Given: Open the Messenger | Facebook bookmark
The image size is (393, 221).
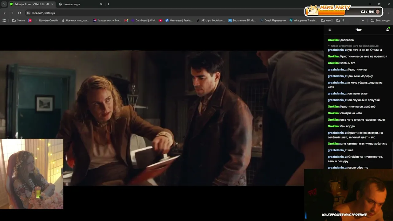Looking at the screenshot, I should 179,21.
